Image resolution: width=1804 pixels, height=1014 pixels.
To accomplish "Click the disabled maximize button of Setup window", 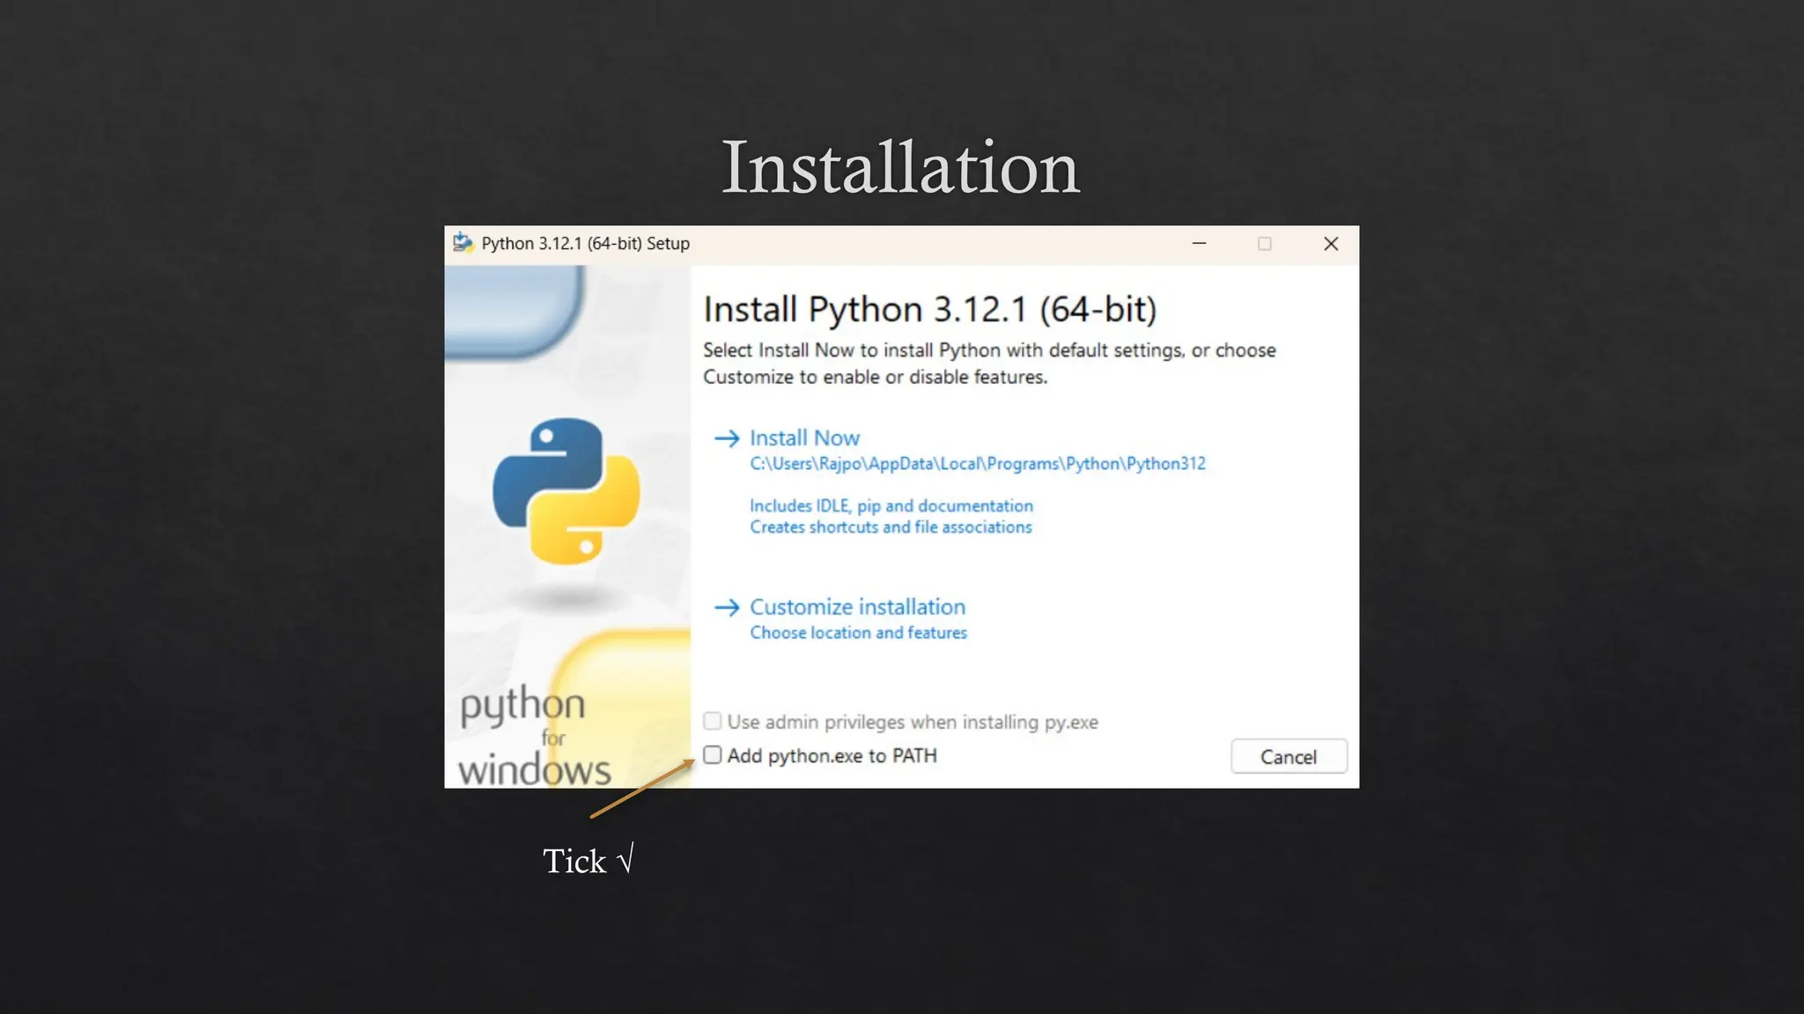I will click(x=1264, y=244).
